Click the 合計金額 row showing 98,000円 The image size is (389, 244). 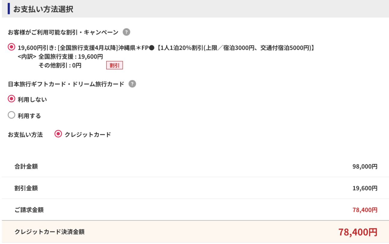(195, 166)
